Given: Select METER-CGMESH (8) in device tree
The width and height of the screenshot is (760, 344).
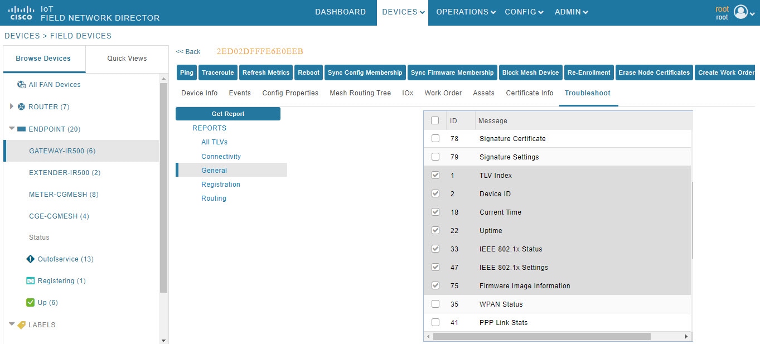Looking at the screenshot, I should pos(64,195).
